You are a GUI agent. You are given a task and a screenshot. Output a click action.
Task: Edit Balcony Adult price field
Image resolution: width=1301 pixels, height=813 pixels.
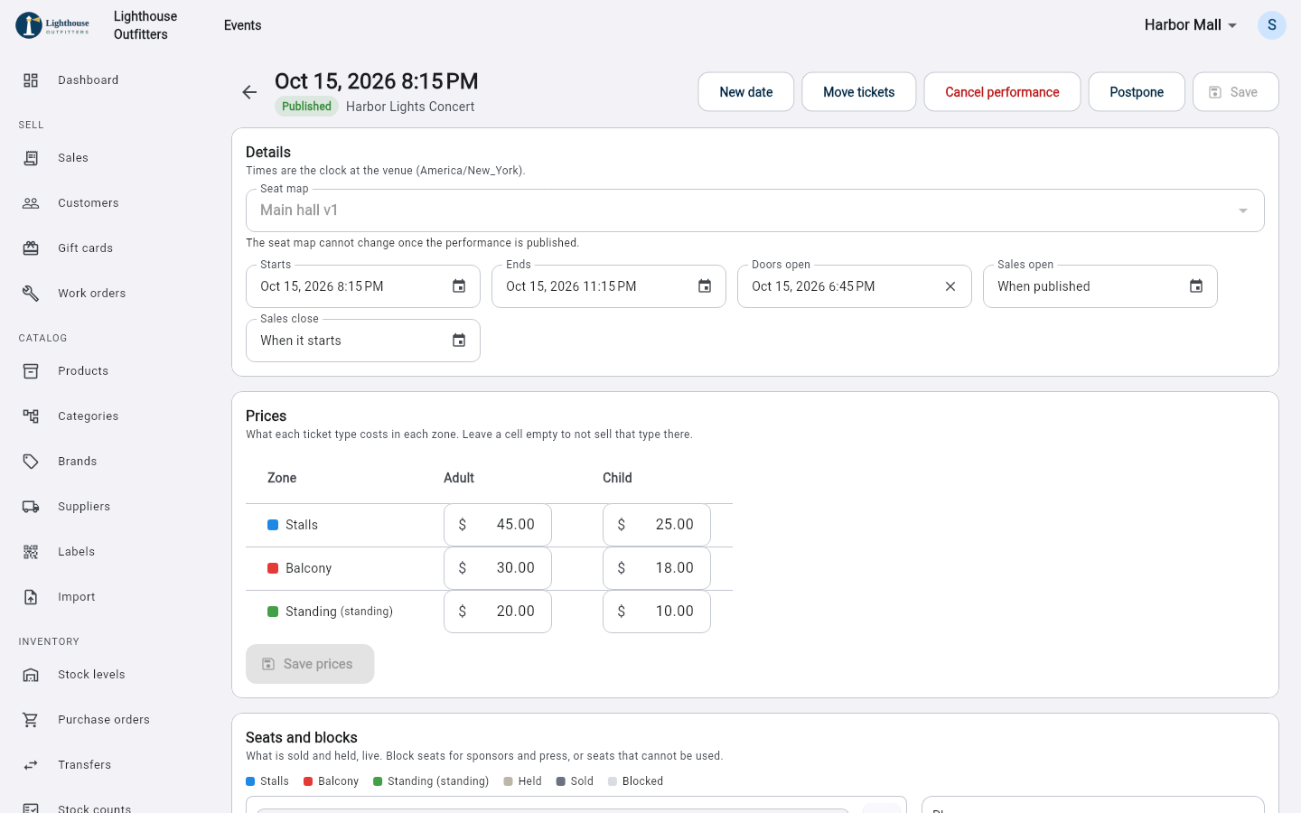tap(498, 568)
